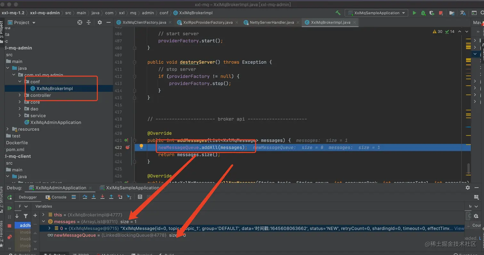The height and width of the screenshot is (255, 484).
Task: Open Project Structure from the top toolbar
Action: 452,13
